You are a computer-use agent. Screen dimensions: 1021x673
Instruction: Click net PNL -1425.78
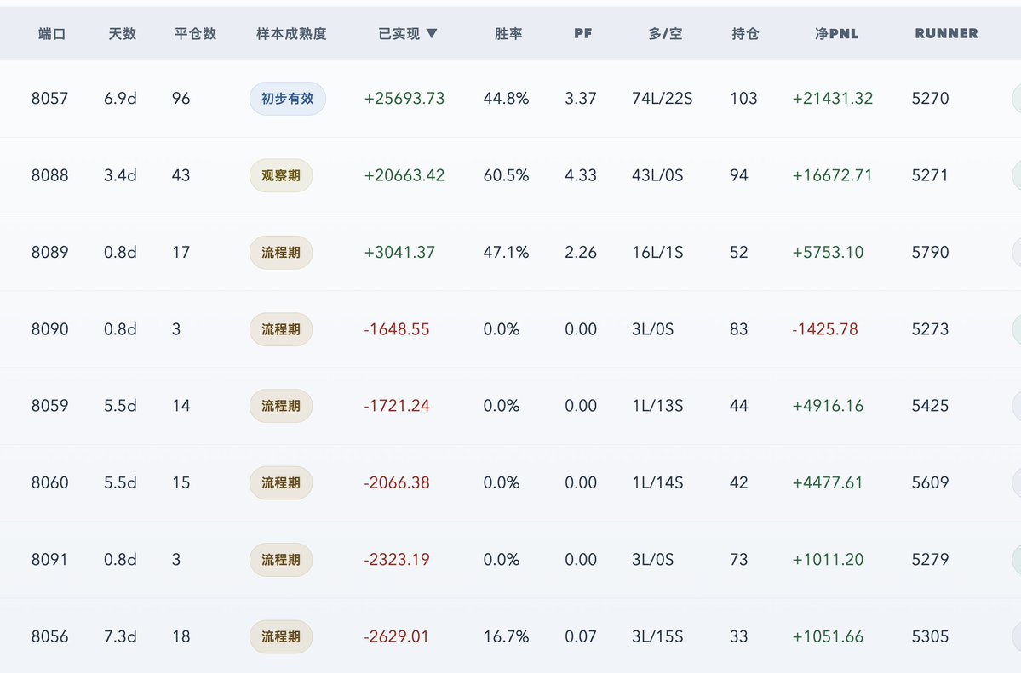pos(825,328)
